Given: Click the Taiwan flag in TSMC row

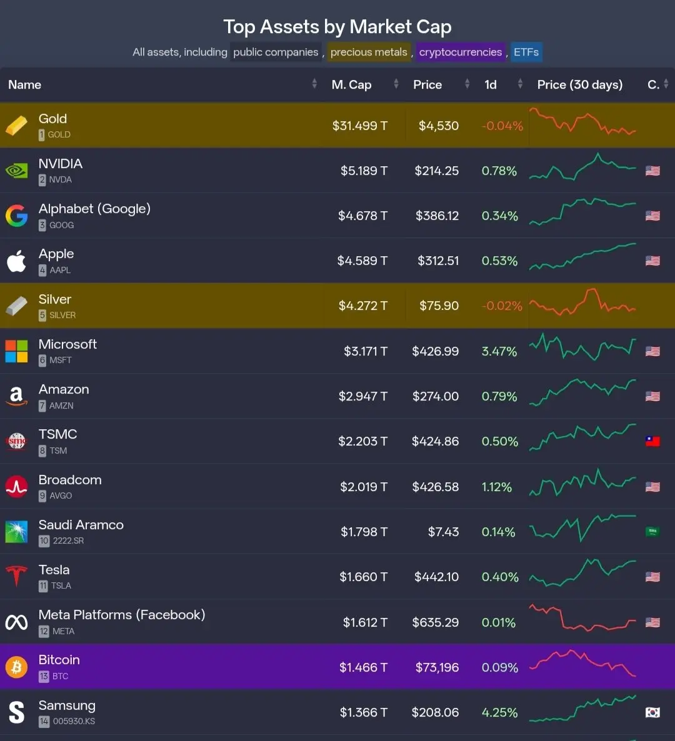Looking at the screenshot, I should 652,441.
